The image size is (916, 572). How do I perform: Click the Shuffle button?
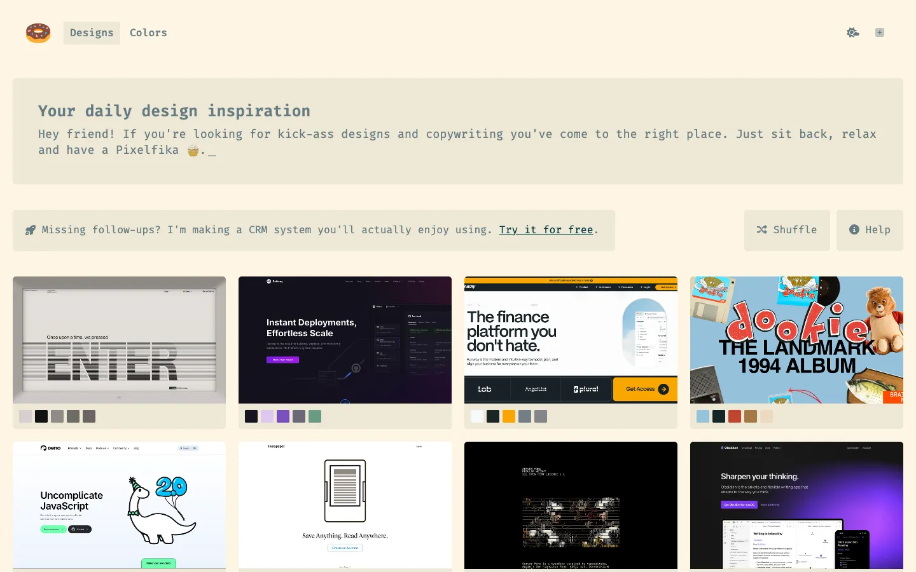[787, 230]
